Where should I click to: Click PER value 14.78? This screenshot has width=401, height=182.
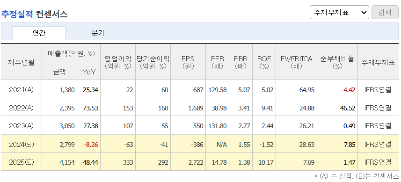click(219, 162)
